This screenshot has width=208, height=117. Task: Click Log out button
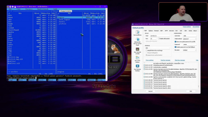[150, 91]
